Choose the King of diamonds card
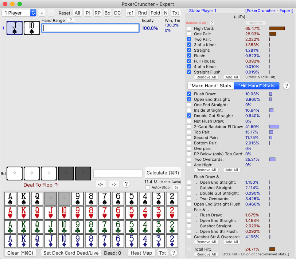Screen dimensions: 296x259 tap(24, 241)
